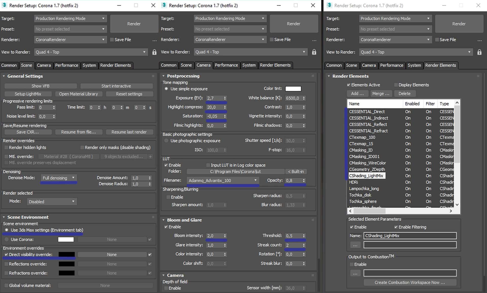Open Render Elements tab in left window
The height and width of the screenshot is (293, 487).
116,65
